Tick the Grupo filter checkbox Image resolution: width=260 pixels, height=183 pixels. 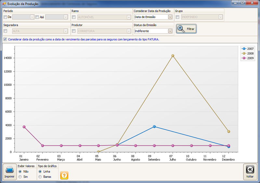tap(177, 17)
